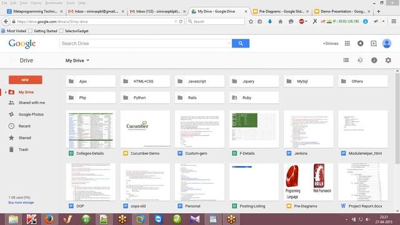
Task: Open Google notifications bell icon
Action: 360,43
